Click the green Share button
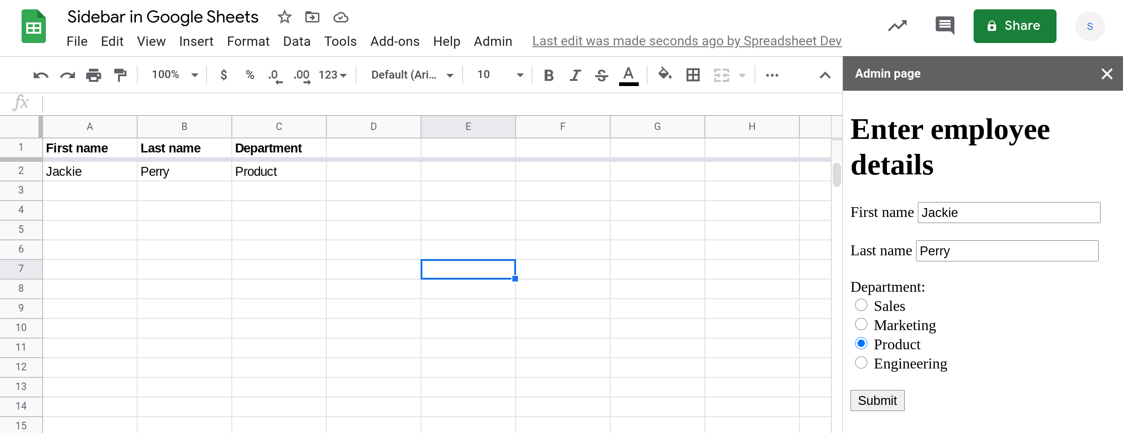Viewport: 1123px width, 433px height. coord(1015,26)
